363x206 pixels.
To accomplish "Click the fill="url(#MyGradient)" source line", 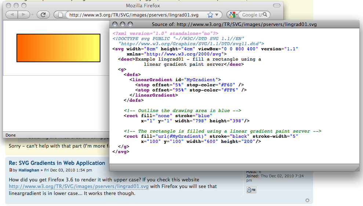I will coord(211,136).
